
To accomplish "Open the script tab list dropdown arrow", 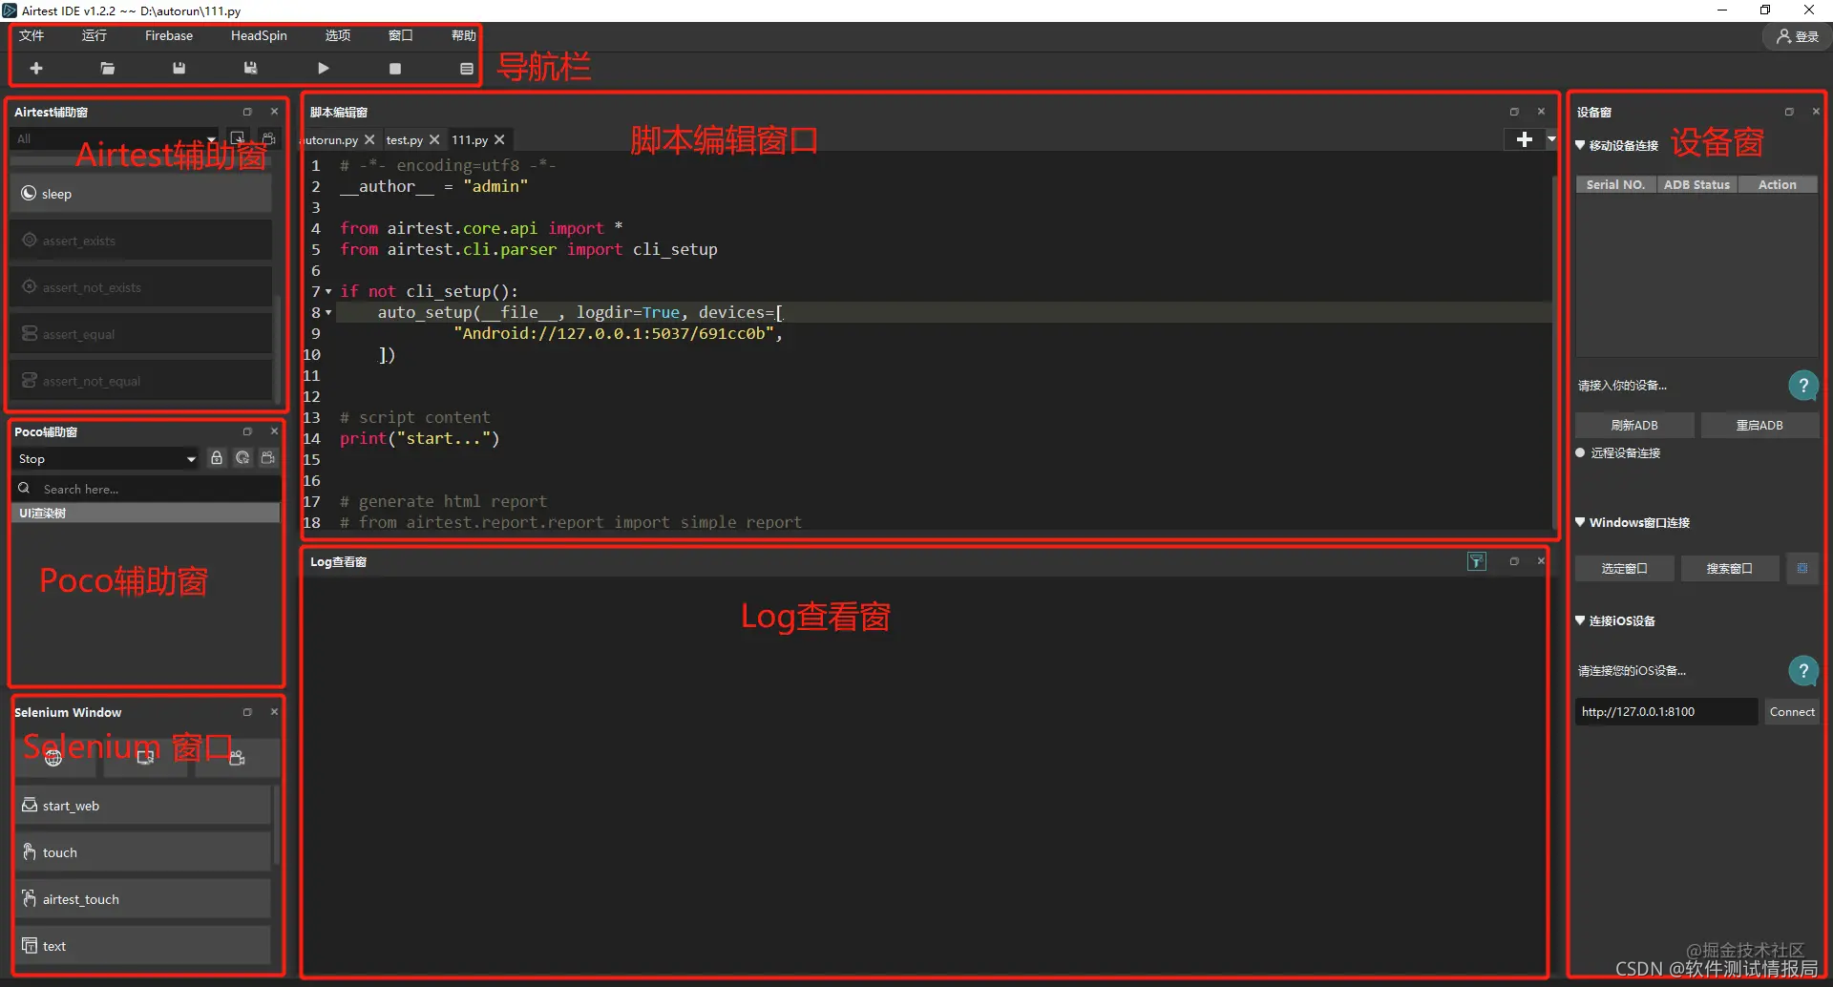I will [1551, 139].
